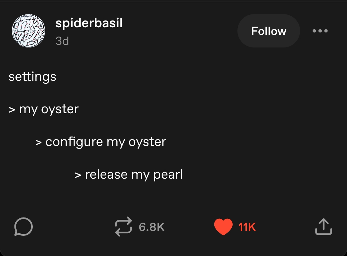Click the ">" before "release my pearl"
This screenshot has height=256, width=347.
coord(78,175)
